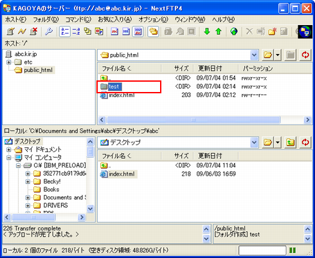Click the red-blue windows icon in toolbar
315x258 pixels.
pyautogui.click(x=99, y=32)
